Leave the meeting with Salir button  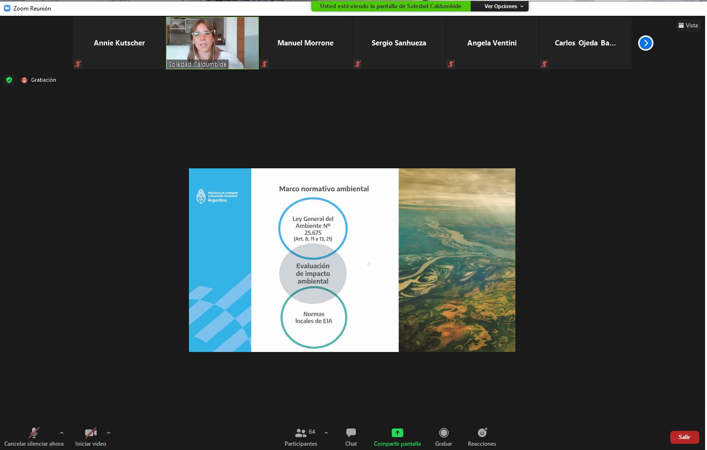coord(684,437)
